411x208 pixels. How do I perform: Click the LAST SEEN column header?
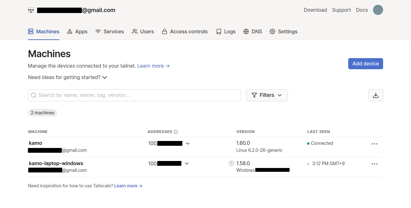click(x=319, y=132)
